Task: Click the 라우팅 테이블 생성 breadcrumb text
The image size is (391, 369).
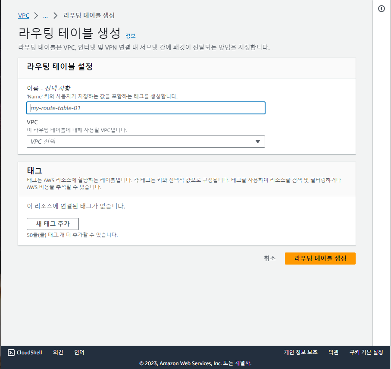Action: click(x=89, y=16)
